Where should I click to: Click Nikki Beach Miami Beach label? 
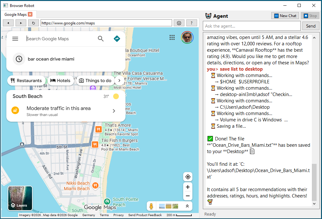click(x=77, y=186)
